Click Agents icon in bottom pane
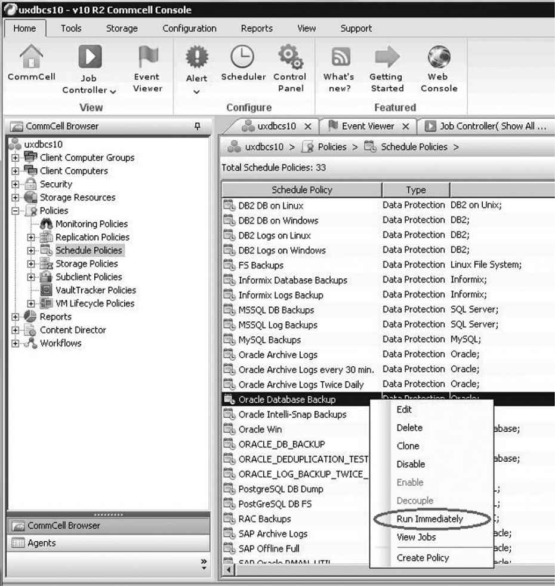555x586 pixels. coord(18,542)
